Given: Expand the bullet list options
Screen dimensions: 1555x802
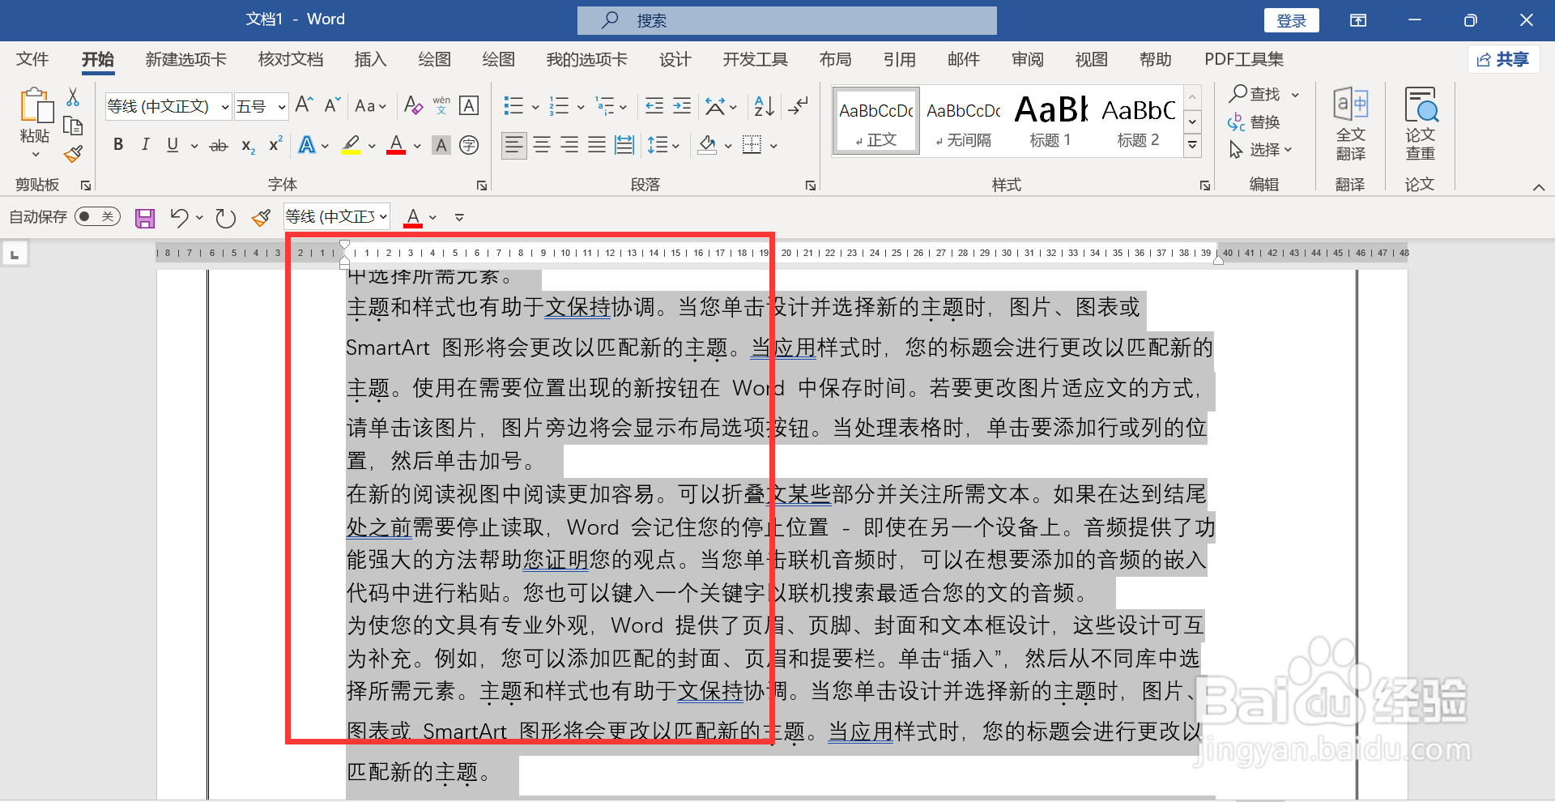Looking at the screenshot, I should click(535, 106).
